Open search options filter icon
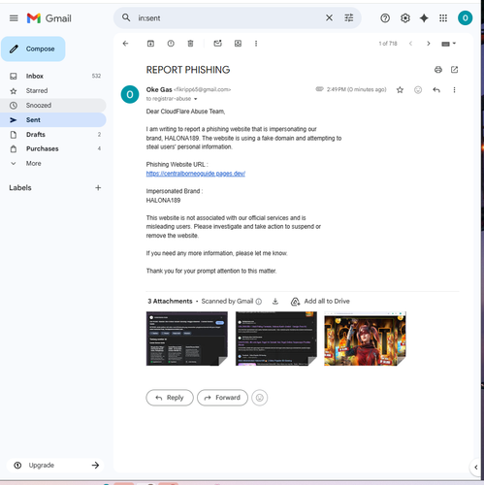The width and height of the screenshot is (484, 485). 348,17
